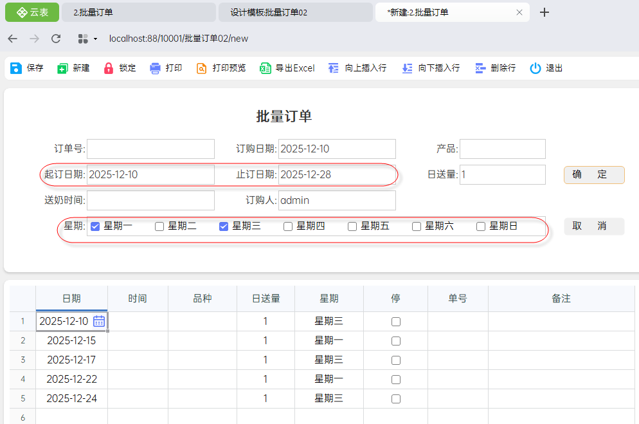639x424 pixels.
Task: Insert row below (向下插入行)
Action: [x=431, y=68]
